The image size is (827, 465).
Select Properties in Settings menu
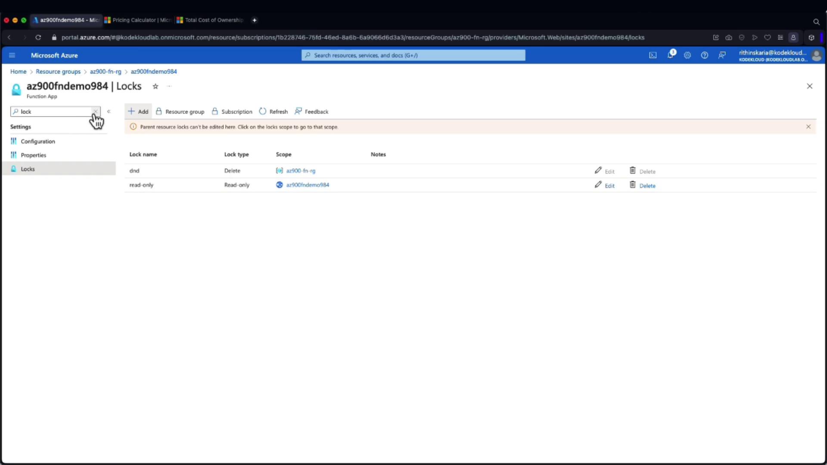(33, 155)
